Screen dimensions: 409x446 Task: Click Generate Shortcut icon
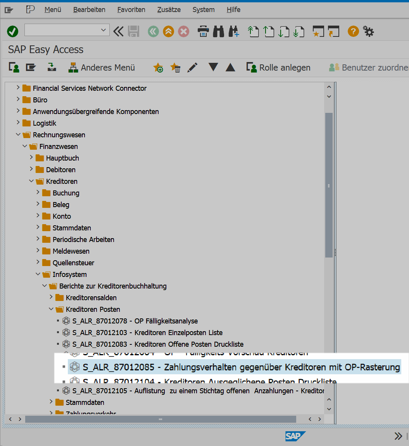[x=333, y=31]
